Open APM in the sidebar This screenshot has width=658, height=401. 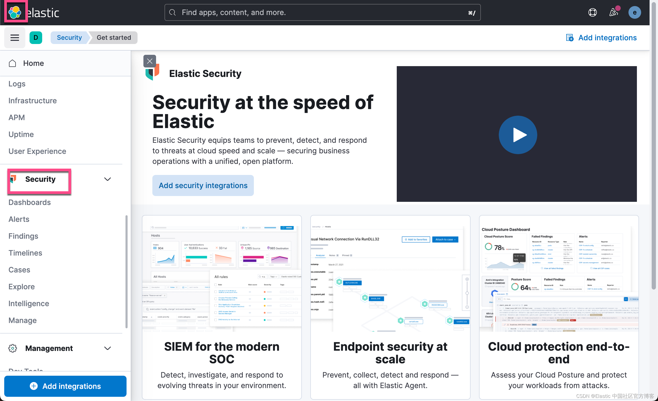17,118
